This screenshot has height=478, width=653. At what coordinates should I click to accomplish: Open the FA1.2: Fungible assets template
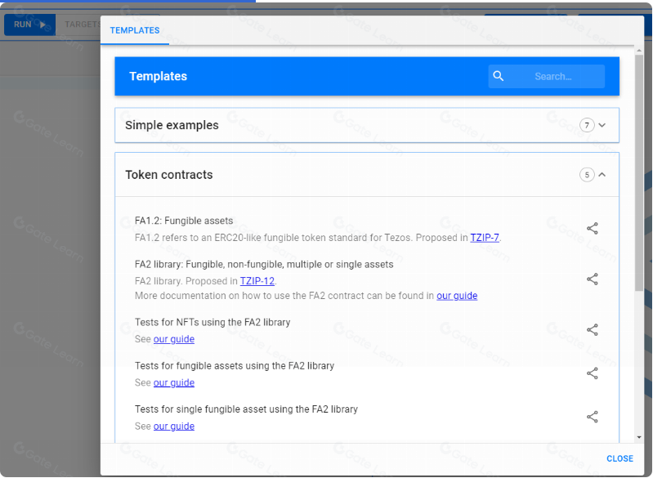coord(184,221)
